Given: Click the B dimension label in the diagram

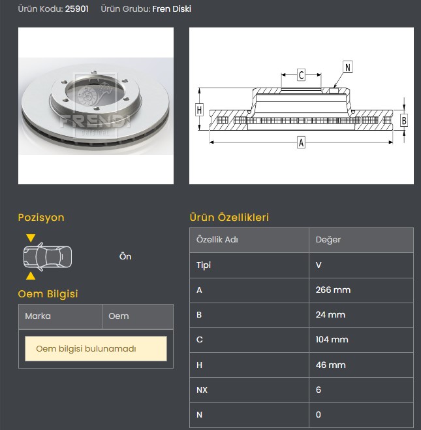Looking at the screenshot, I should 404,120.
